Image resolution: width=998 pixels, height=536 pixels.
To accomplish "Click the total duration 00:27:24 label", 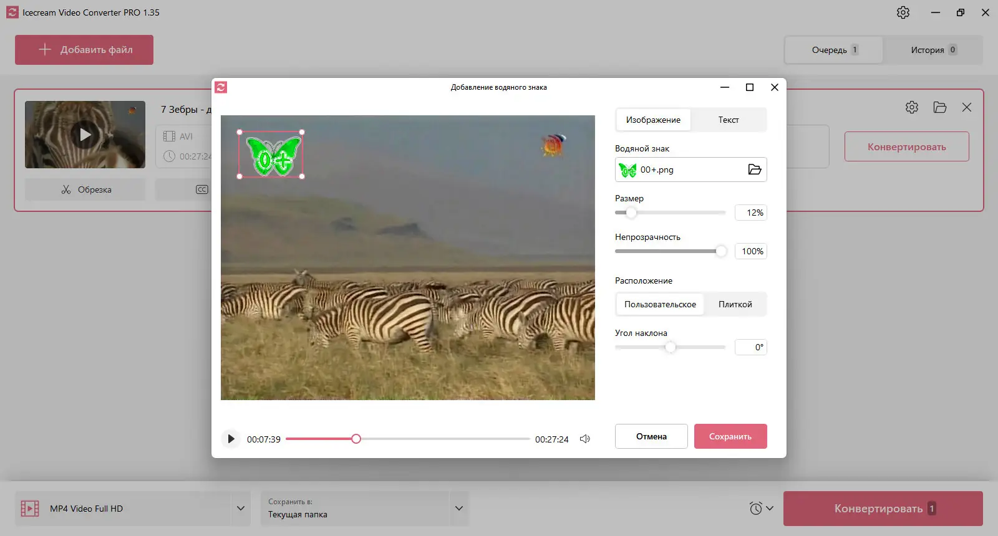I will pyautogui.click(x=552, y=439).
